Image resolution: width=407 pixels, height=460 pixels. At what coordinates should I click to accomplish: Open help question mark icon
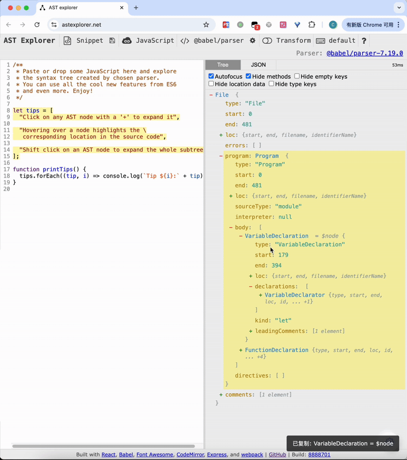[364, 41]
